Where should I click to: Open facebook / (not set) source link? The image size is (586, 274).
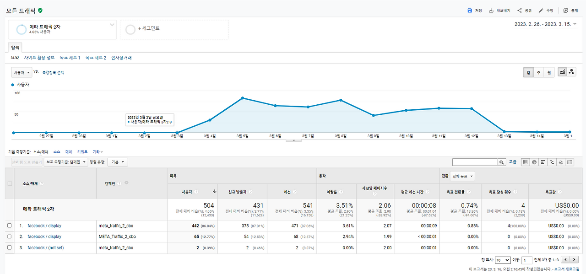[45, 247]
